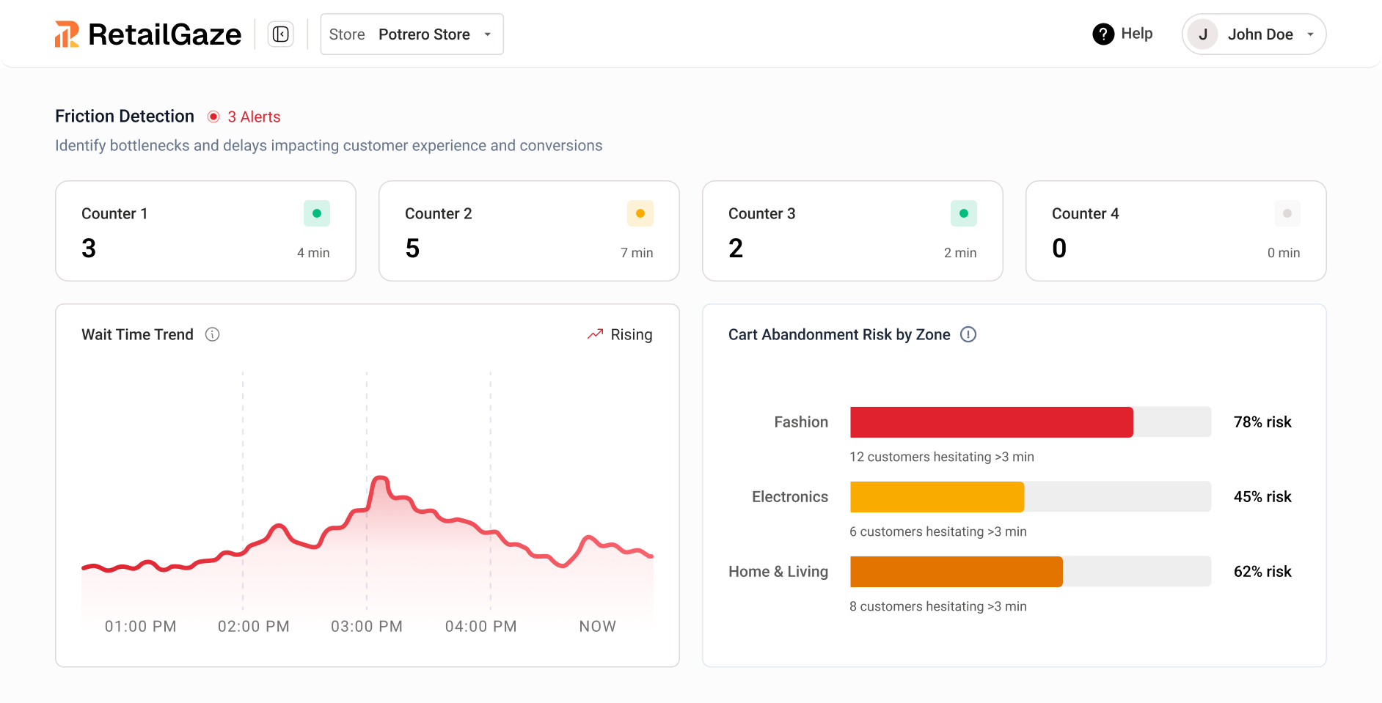Select the Counter 2 card
The width and height of the screenshot is (1382, 703).
click(529, 231)
